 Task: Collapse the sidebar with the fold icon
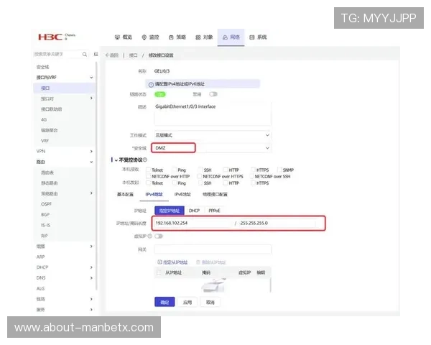coord(96,54)
